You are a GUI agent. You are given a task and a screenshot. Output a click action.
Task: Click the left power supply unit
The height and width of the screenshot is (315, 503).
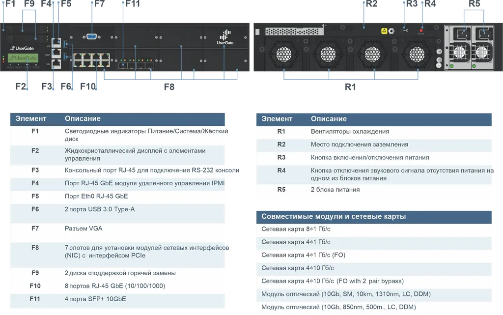click(458, 48)
